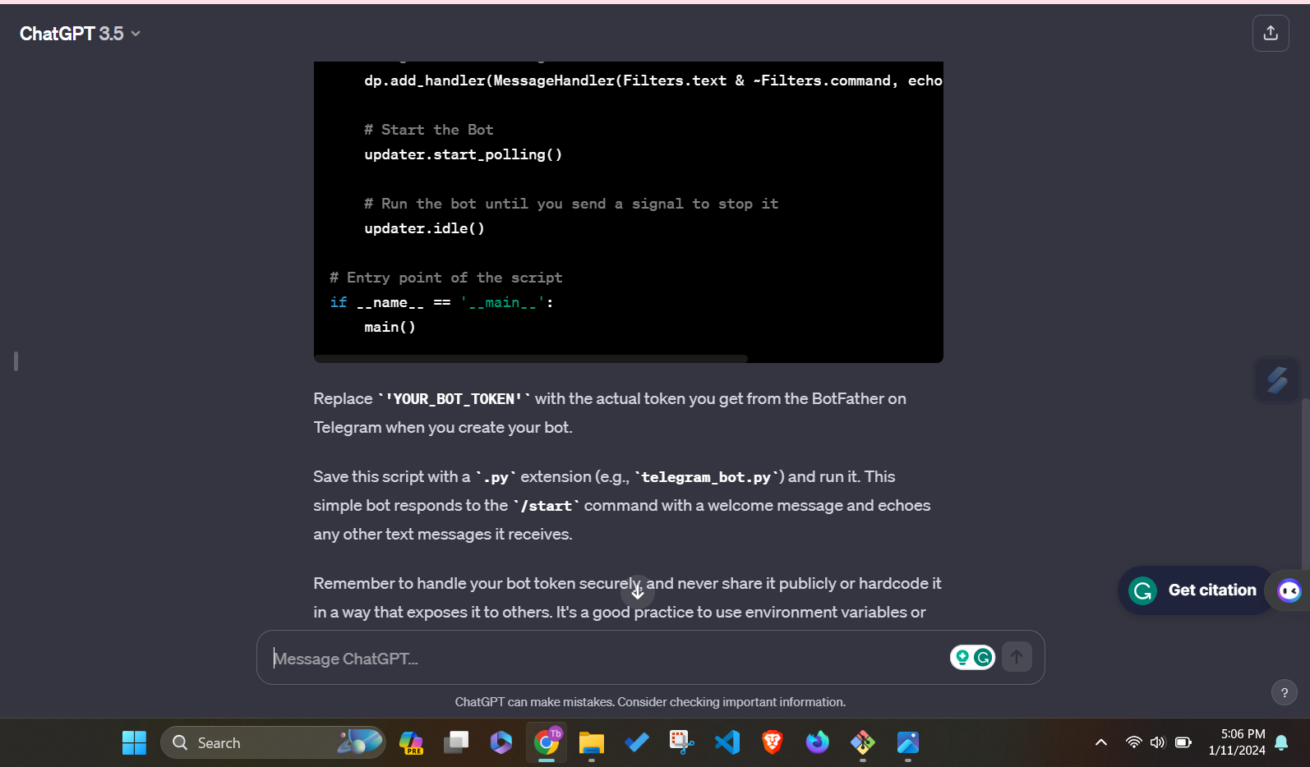This screenshot has width=1310, height=767.
Task: Open File Explorer from the taskbar
Action: click(x=592, y=743)
